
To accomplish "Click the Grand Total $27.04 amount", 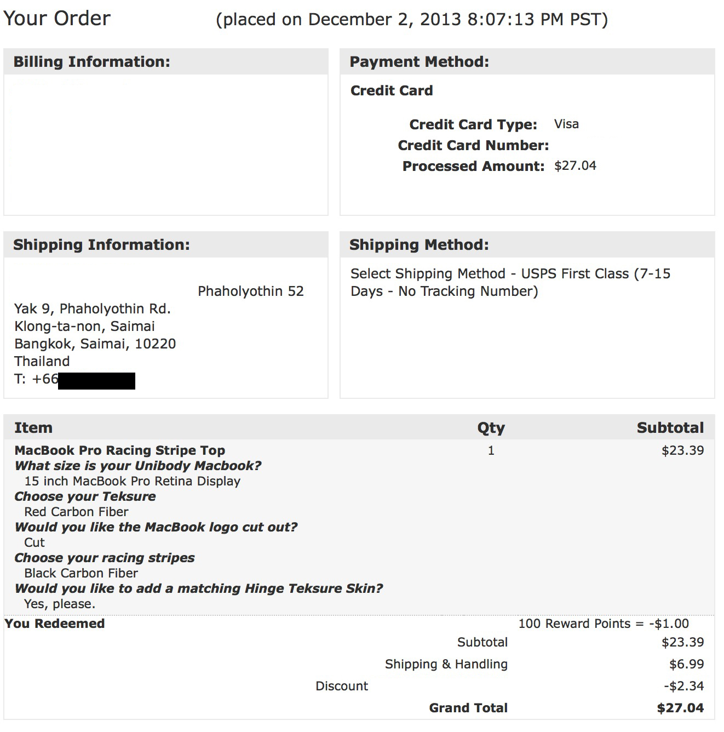I will (x=680, y=708).
